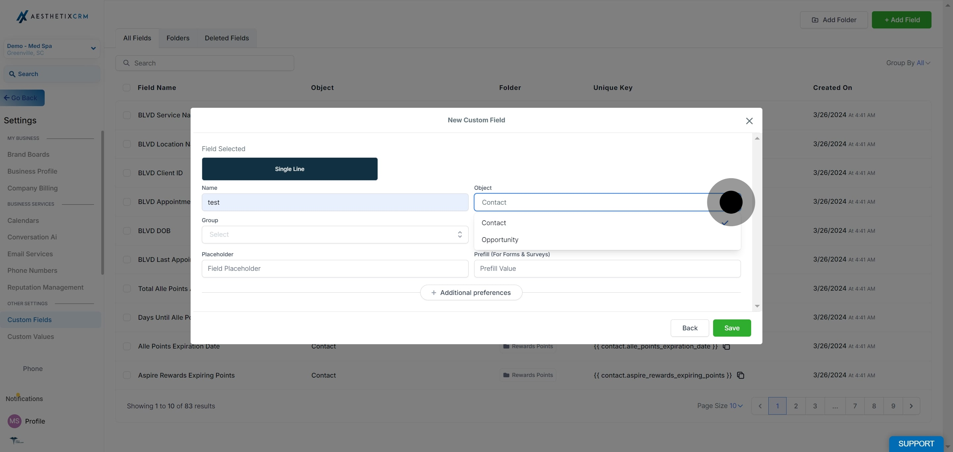
Task: Close the New Custom Field dialog
Action: (x=749, y=121)
